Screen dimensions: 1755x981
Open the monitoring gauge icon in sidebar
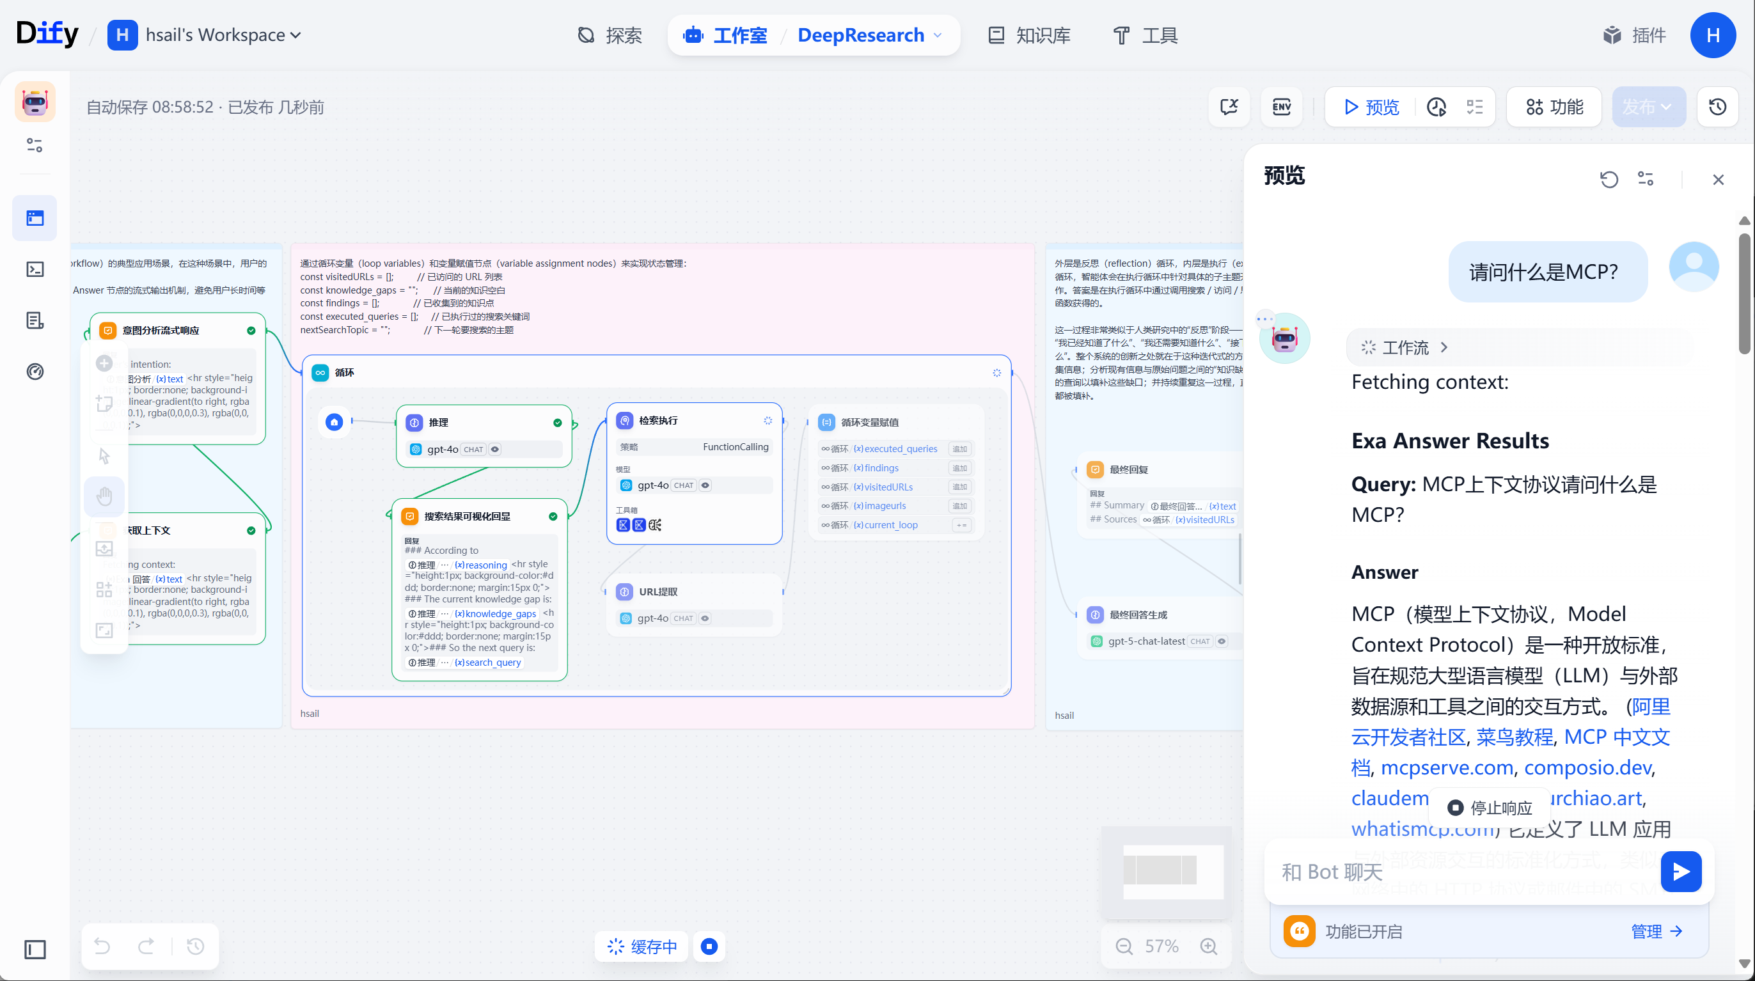point(35,372)
